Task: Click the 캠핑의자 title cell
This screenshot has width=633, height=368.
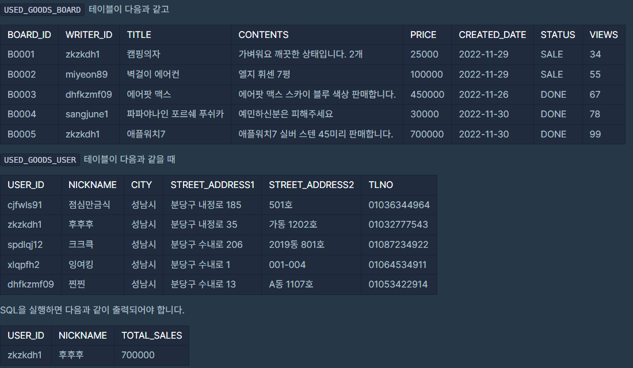Action: [175, 55]
